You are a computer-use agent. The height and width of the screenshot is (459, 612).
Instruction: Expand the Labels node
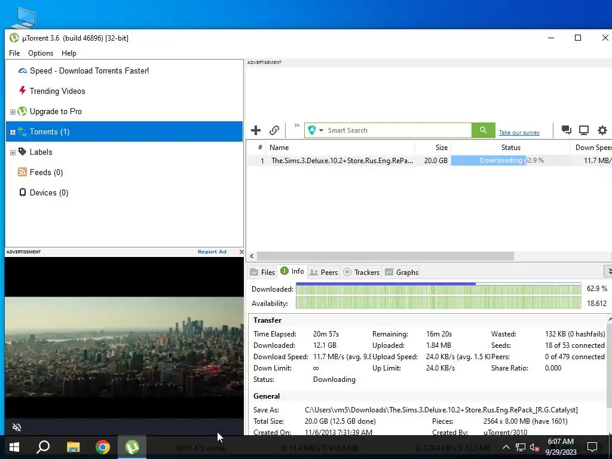click(13, 152)
